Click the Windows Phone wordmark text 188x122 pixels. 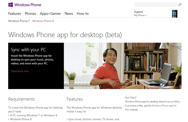pyautogui.click(x=28, y=5)
